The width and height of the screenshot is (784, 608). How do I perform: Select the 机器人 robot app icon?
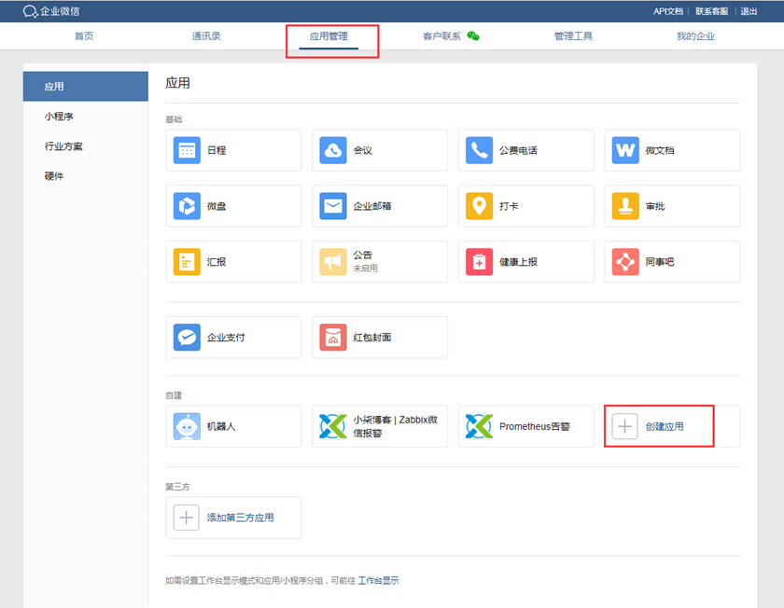tap(188, 426)
